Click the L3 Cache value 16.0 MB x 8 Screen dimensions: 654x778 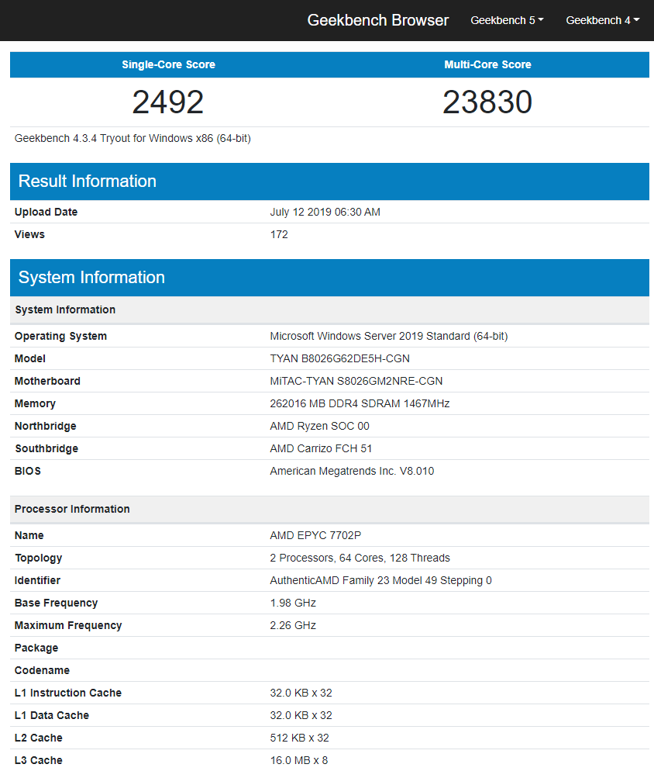tap(299, 760)
